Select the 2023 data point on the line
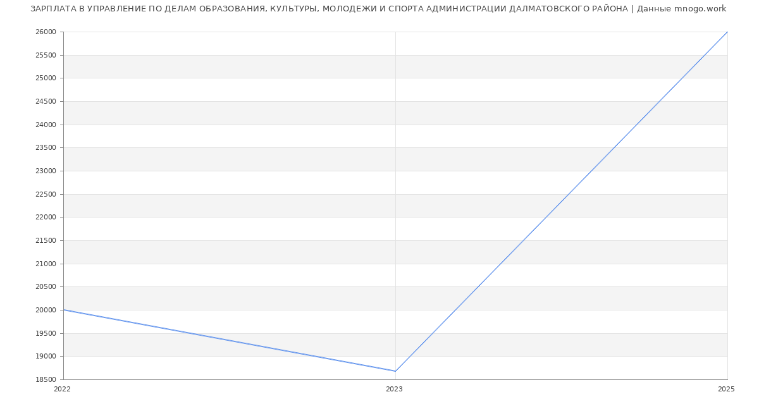The width and height of the screenshot is (759, 411). click(395, 371)
